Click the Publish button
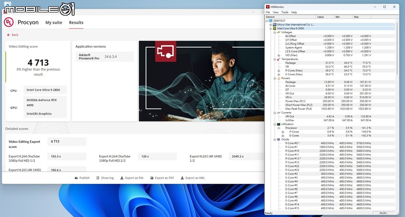405x217 pixels. point(82,178)
